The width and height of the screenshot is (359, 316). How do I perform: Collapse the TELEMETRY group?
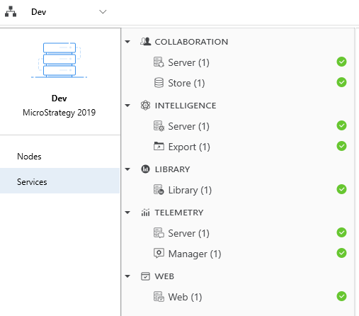[127, 213]
